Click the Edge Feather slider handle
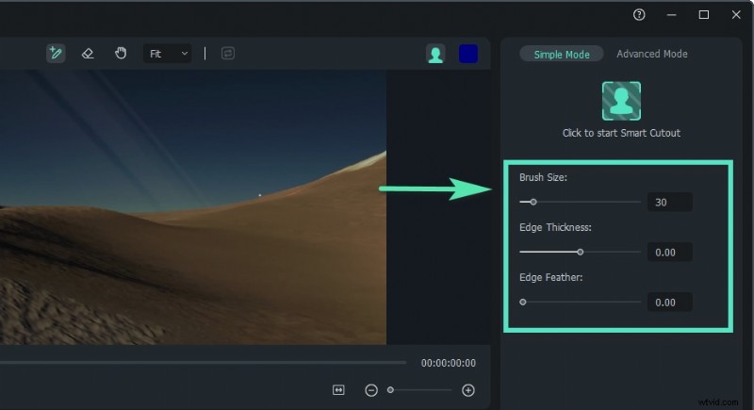This screenshot has height=410, width=754. tap(523, 303)
